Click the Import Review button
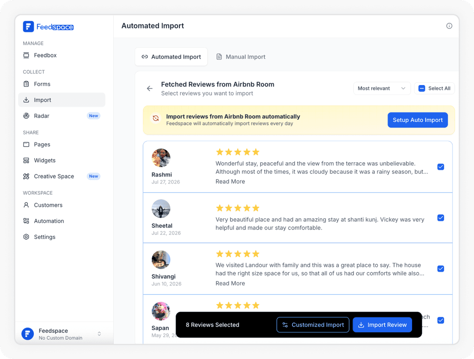Screen dimensions: 474x359 point(382,325)
